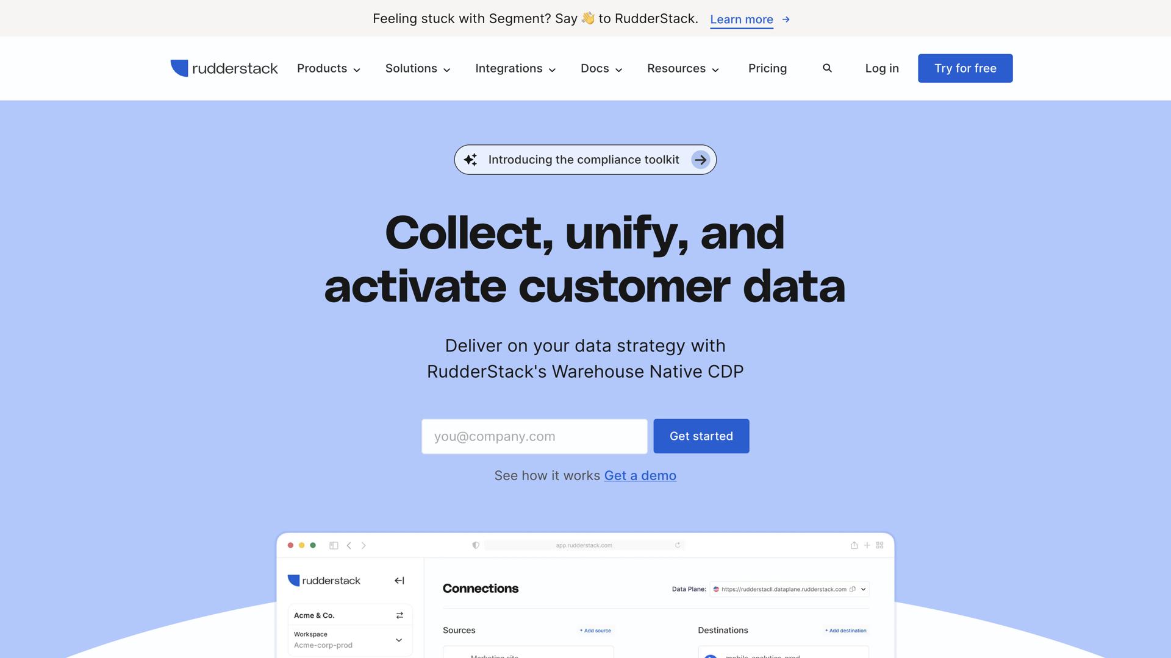Expand Workspace Acme-corp-prod chevron
This screenshot has width=1171, height=658.
click(x=399, y=640)
